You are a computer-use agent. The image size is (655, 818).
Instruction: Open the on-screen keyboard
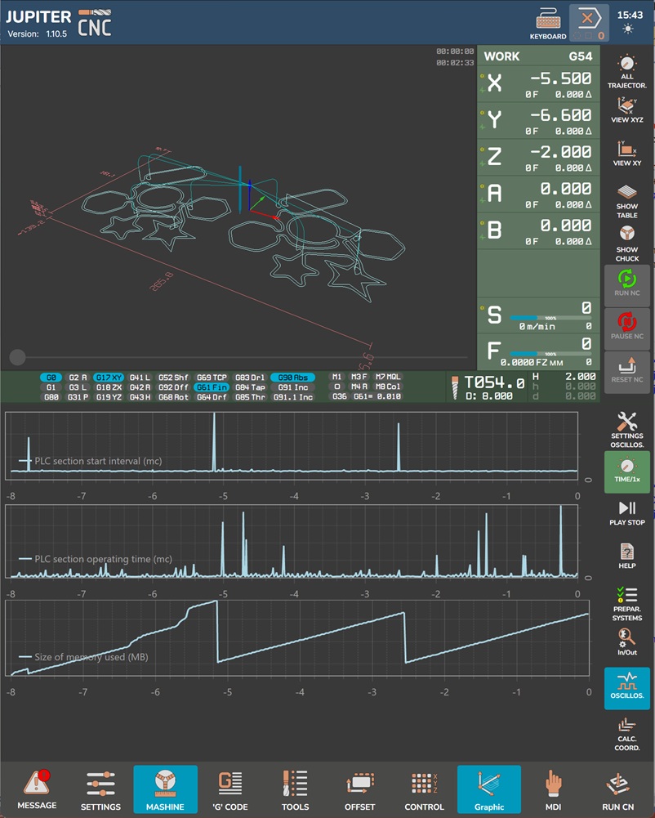pyautogui.click(x=547, y=24)
